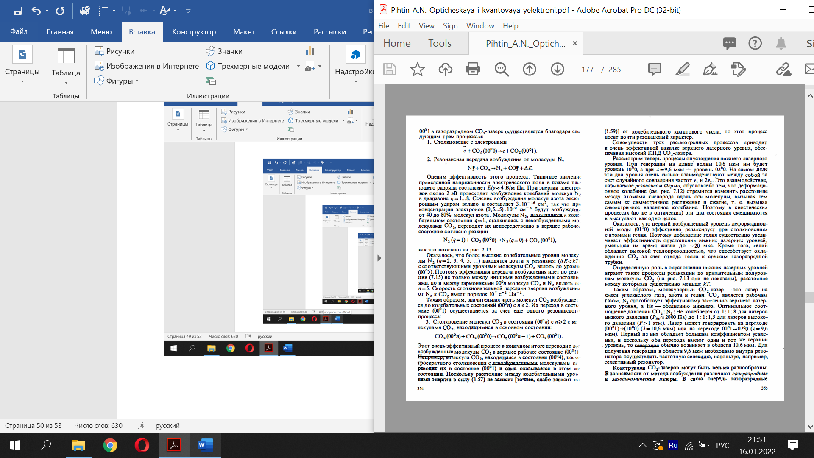Click the screenshot camera icon in Word
Image resolution: width=814 pixels, height=458 pixels.
310,66
